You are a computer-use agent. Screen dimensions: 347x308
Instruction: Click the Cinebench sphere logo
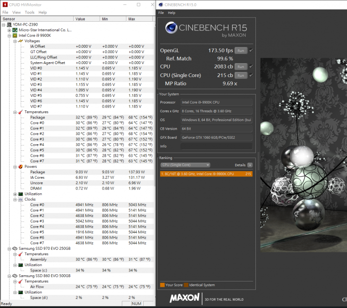(171, 27)
